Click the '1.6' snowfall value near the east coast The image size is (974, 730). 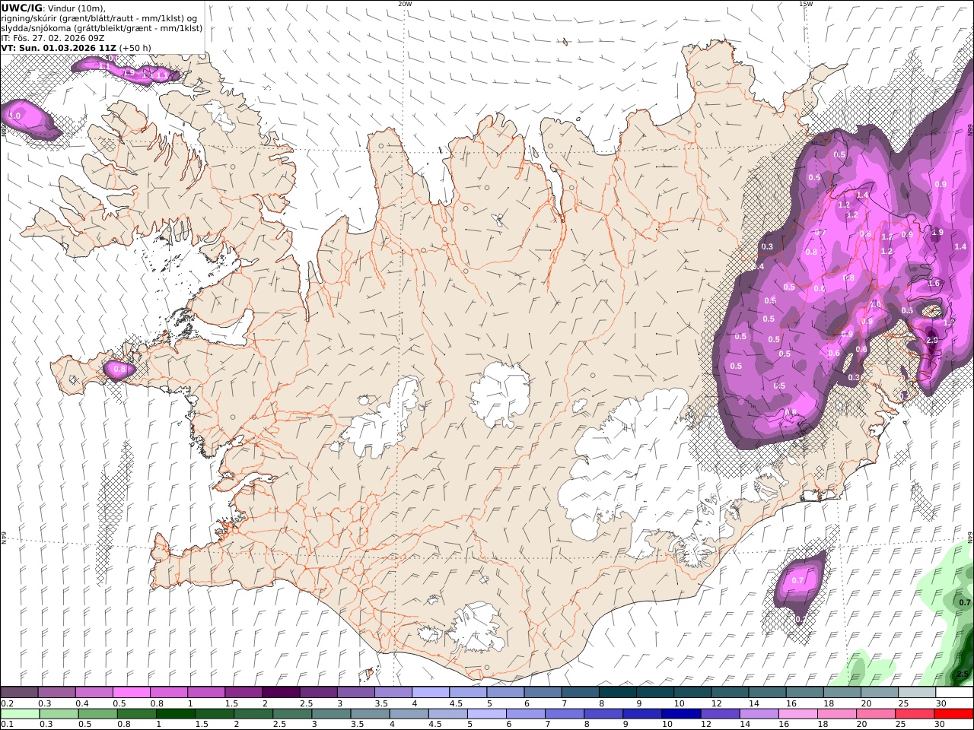coord(934,283)
